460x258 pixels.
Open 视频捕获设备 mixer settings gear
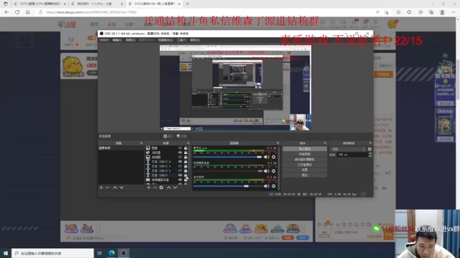(x=274, y=171)
